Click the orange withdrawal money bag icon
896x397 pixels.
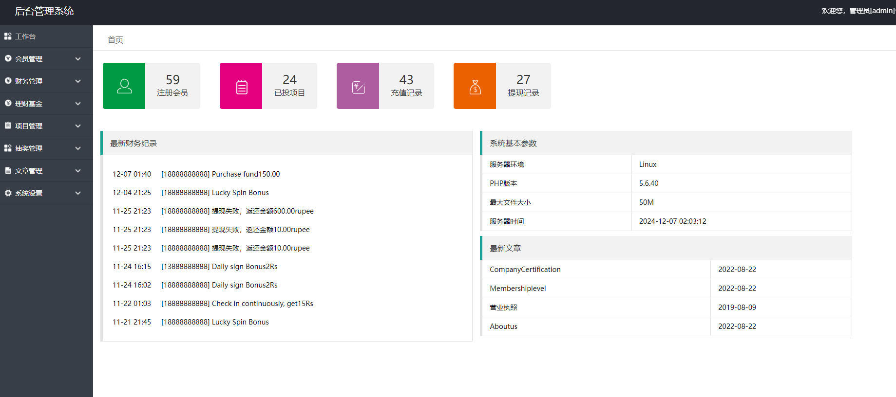pos(475,86)
